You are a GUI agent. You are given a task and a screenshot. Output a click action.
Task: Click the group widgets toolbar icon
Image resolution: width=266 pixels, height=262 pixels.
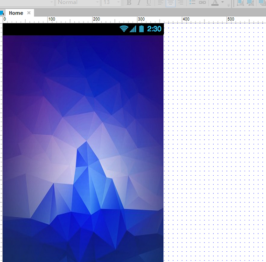pos(240,3)
